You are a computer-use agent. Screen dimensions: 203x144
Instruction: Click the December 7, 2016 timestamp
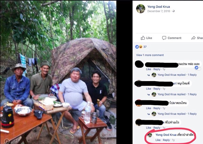(159, 11)
